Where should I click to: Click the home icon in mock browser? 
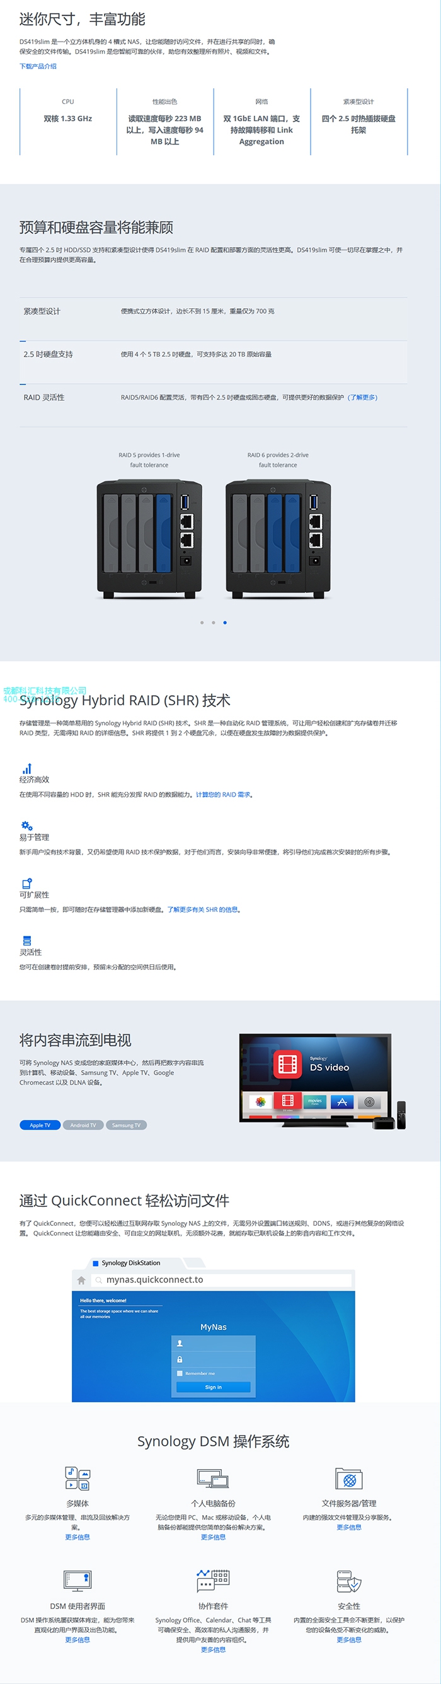click(x=81, y=1280)
